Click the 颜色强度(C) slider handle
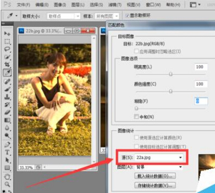Viewport: 215px width, 193px height. pos(171,91)
